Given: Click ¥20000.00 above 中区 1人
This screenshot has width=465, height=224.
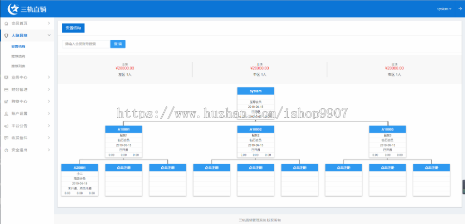Looking at the screenshot, I should [x=259, y=69].
